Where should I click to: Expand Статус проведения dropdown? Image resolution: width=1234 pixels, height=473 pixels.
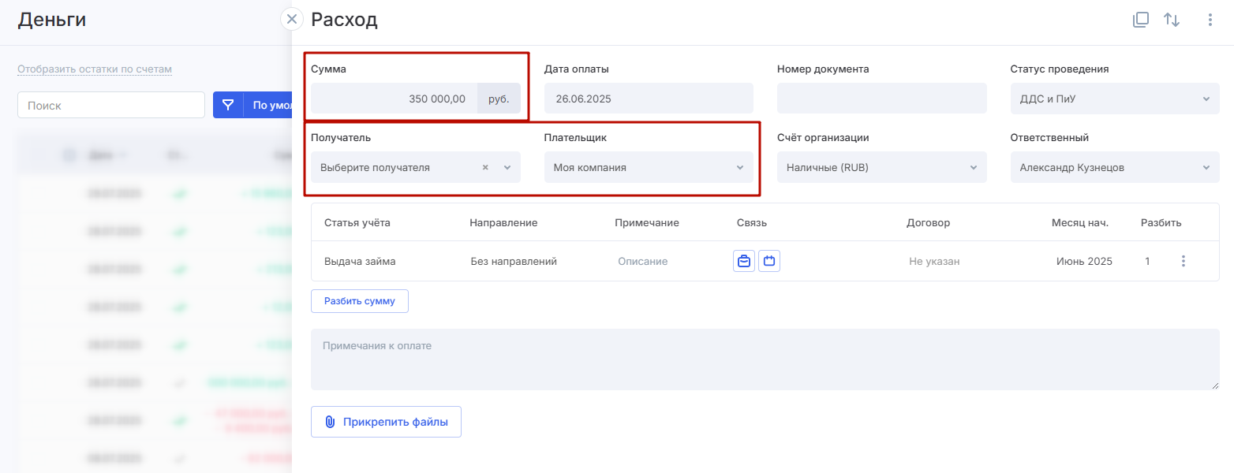pyautogui.click(x=1115, y=99)
